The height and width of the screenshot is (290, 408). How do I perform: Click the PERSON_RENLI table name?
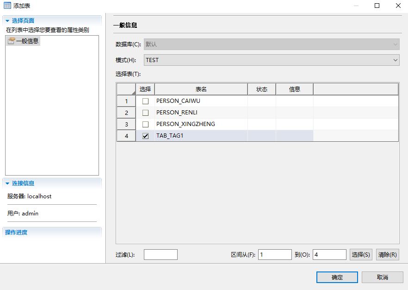point(177,112)
